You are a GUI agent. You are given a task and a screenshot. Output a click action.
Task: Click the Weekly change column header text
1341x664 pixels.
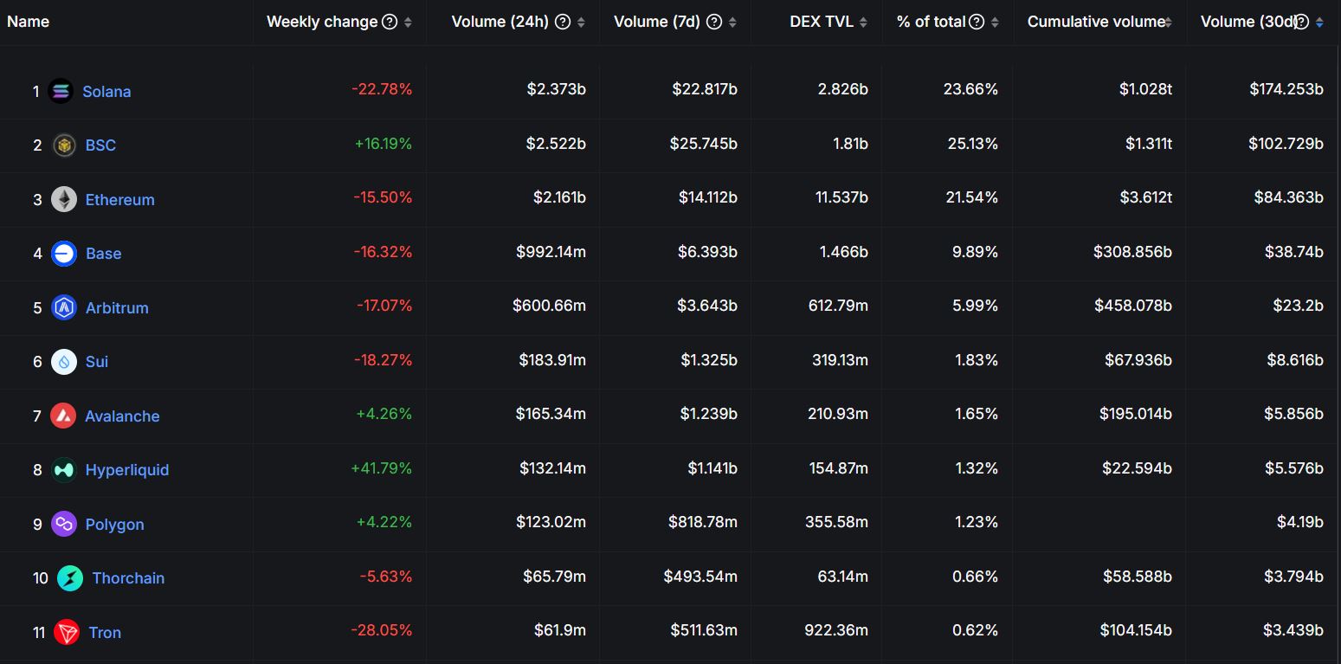(x=322, y=22)
